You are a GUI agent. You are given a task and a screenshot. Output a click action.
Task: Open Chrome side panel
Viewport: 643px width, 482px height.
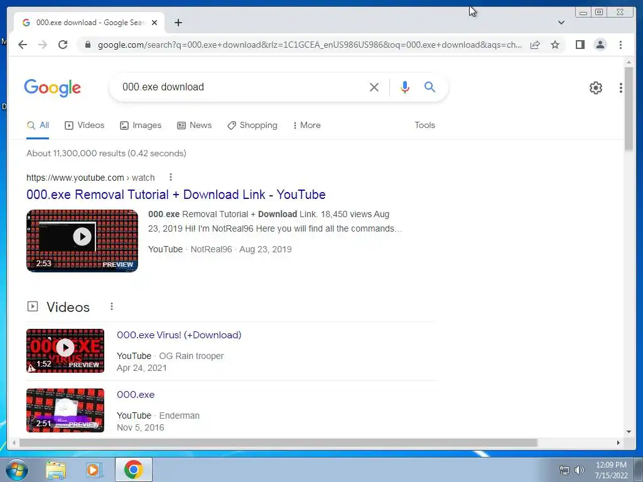(580, 45)
